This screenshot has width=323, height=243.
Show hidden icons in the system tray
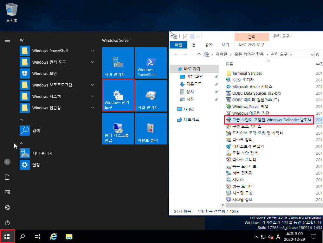pyautogui.click(x=255, y=237)
